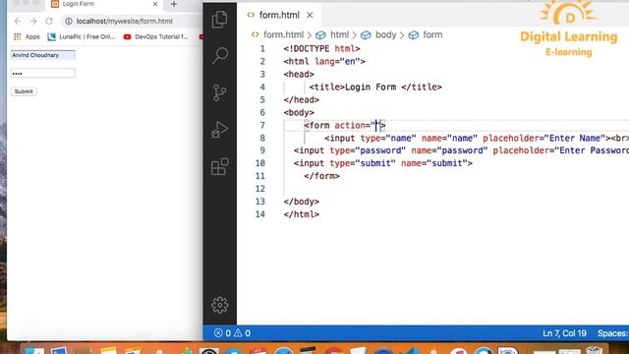Click the <form action=""> code line

click(x=345, y=125)
